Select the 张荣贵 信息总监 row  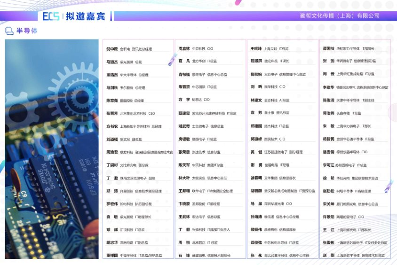(199, 152)
